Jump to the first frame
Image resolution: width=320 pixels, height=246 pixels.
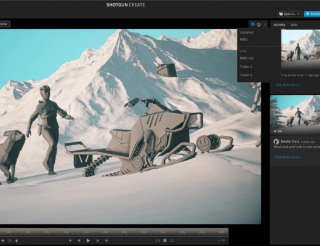coord(70,240)
